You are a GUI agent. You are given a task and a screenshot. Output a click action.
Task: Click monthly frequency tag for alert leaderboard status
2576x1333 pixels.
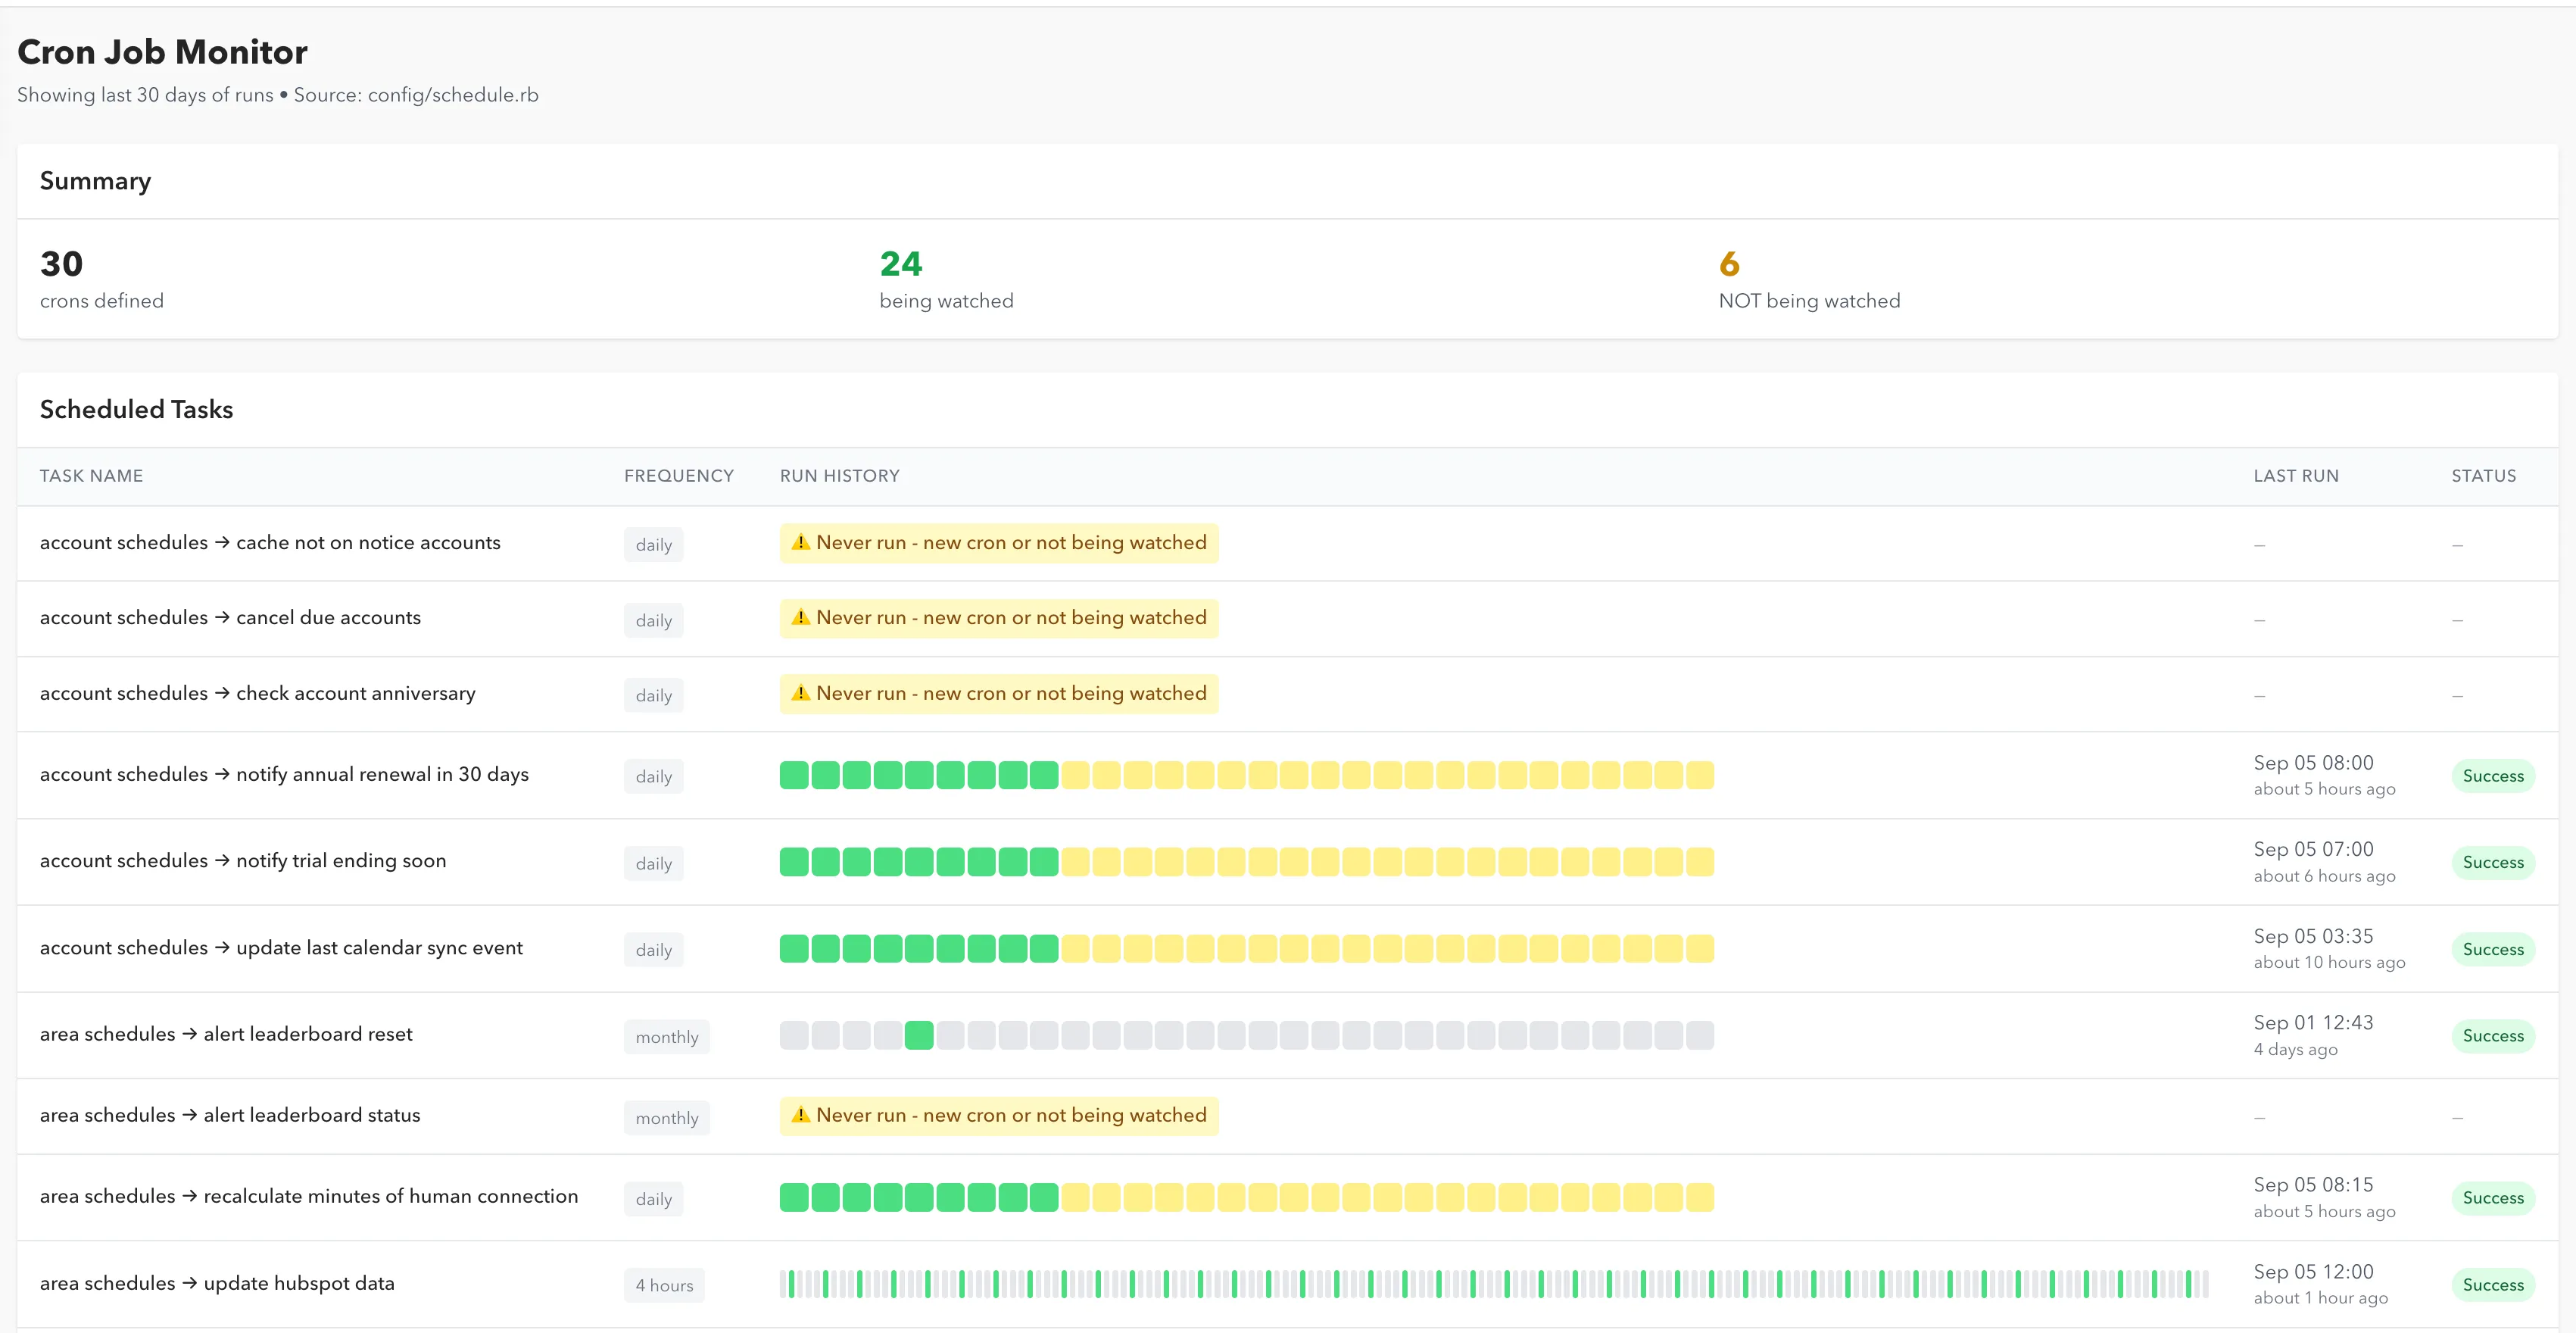pos(666,1118)
